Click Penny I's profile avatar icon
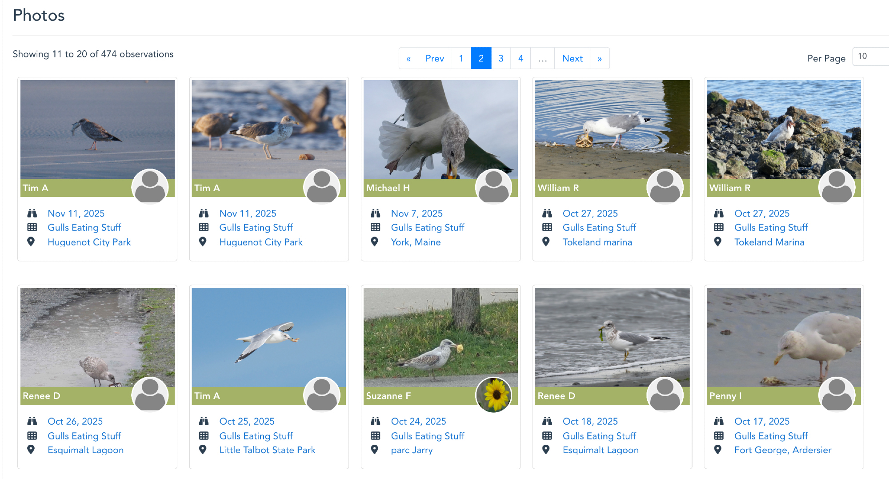 (837, 394)
